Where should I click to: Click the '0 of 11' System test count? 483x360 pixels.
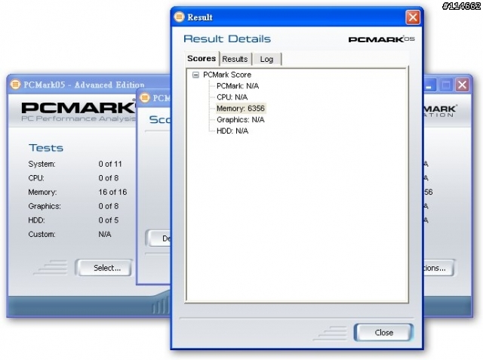[x=110, y=164]
